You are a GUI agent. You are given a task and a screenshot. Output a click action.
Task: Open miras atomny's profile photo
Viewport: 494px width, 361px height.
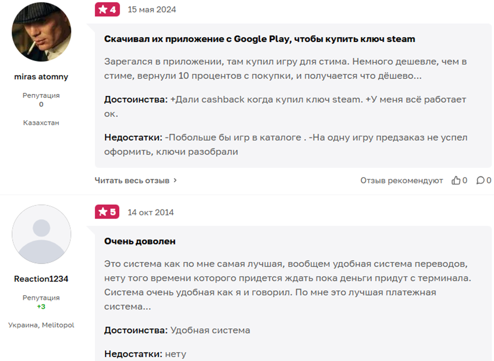41,32
